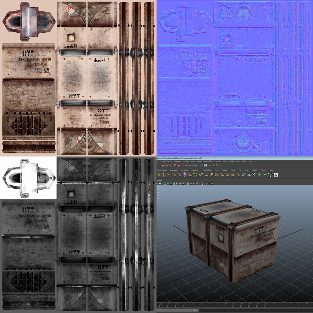Collapse a status line section arrow
Image resolution: width=313 pixels, height=313 pixels.
click(x=158, y=165)
